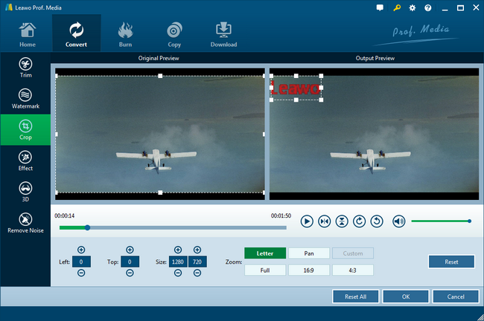Click the horizontal flip icon
The height and width of the screenshot is (321, 484).
coord(324,221)
